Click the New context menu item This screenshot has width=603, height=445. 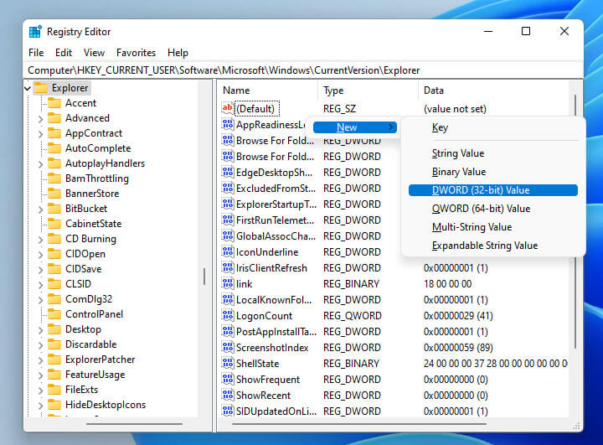[354, 127]
